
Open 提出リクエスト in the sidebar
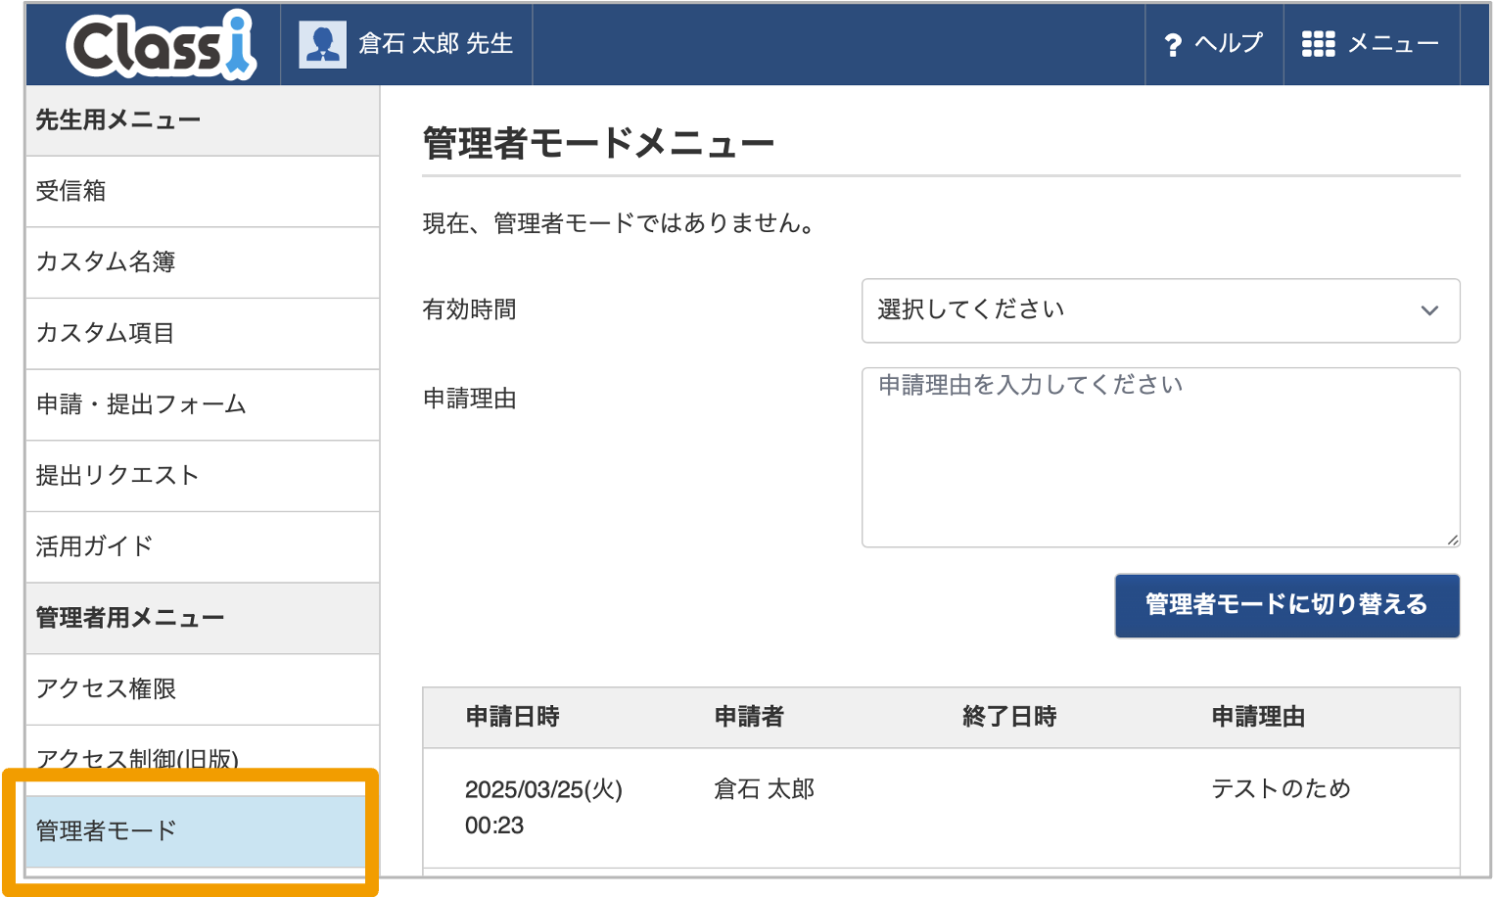pos(203,476)
